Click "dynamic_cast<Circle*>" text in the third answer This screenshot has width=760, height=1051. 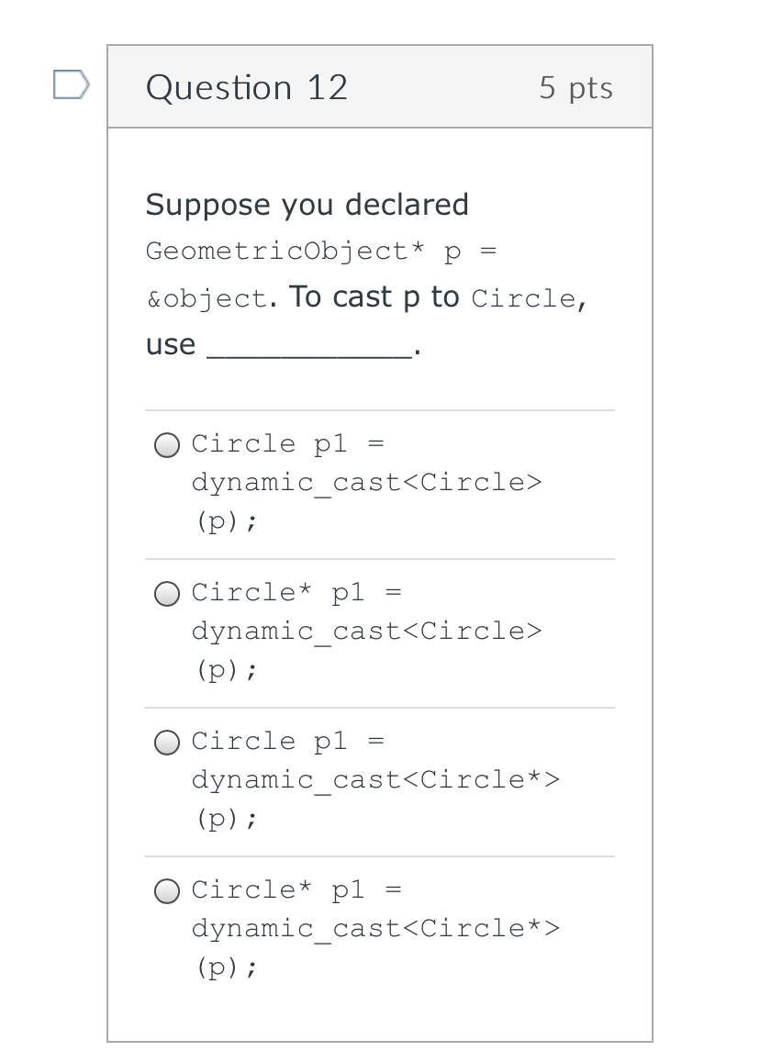point(374,780)
